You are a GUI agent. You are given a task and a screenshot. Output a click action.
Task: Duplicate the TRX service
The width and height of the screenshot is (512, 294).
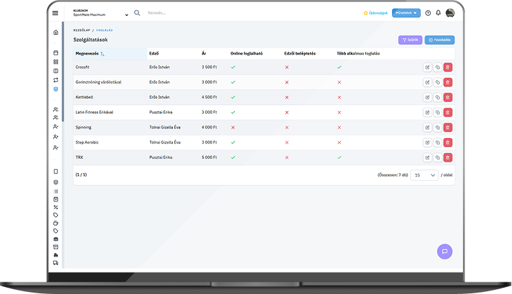tap(438, 157)
